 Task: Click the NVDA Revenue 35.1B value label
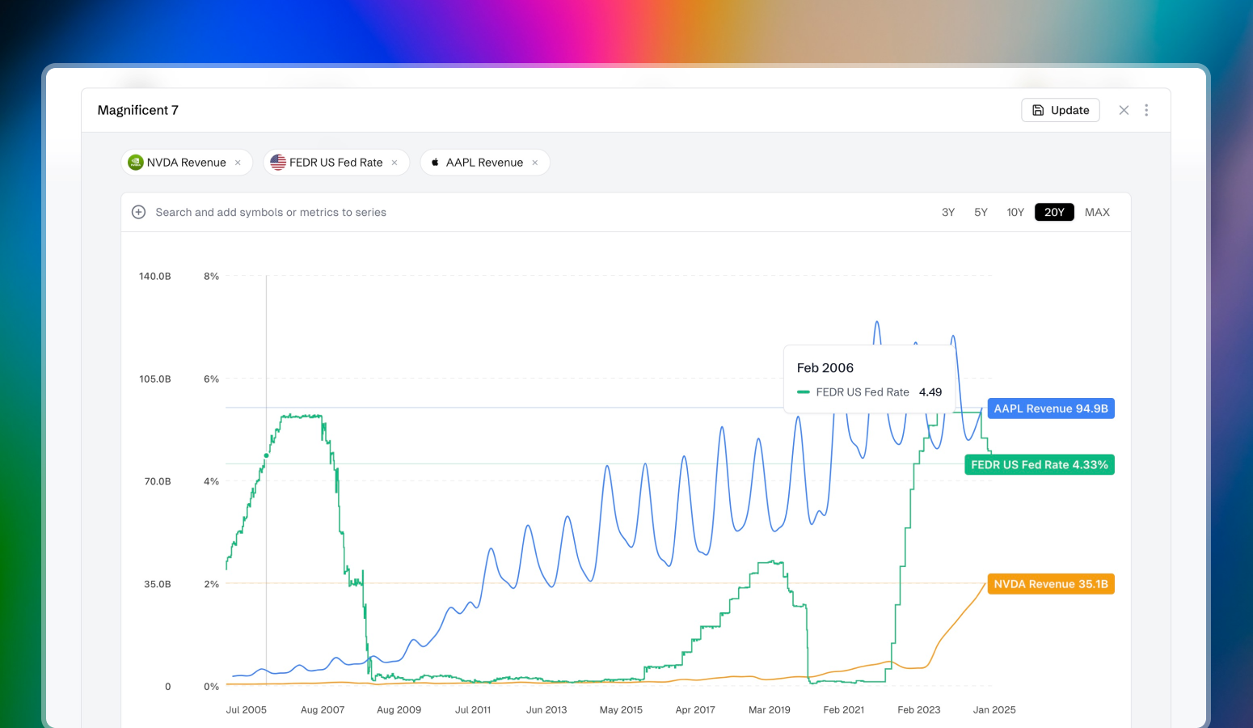1050,584
